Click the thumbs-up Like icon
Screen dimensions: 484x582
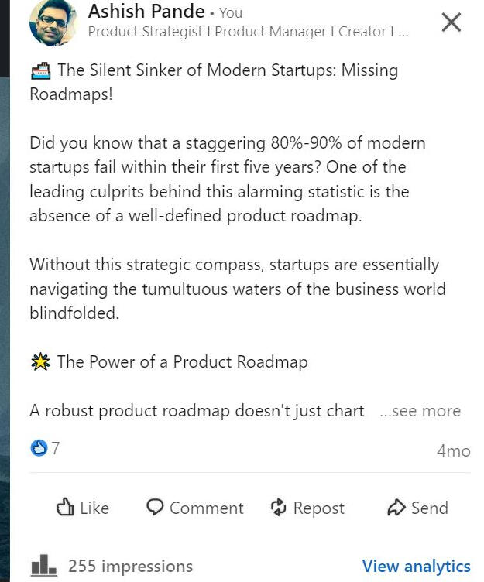tap(65, 508)
